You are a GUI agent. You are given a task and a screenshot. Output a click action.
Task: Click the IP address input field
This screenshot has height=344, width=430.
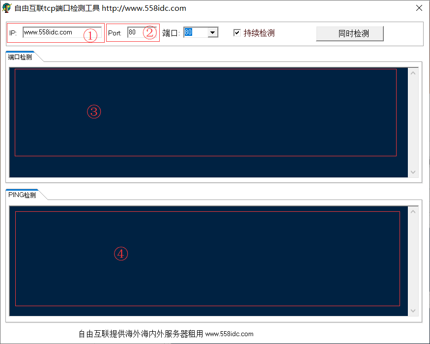tap(62, 32)
